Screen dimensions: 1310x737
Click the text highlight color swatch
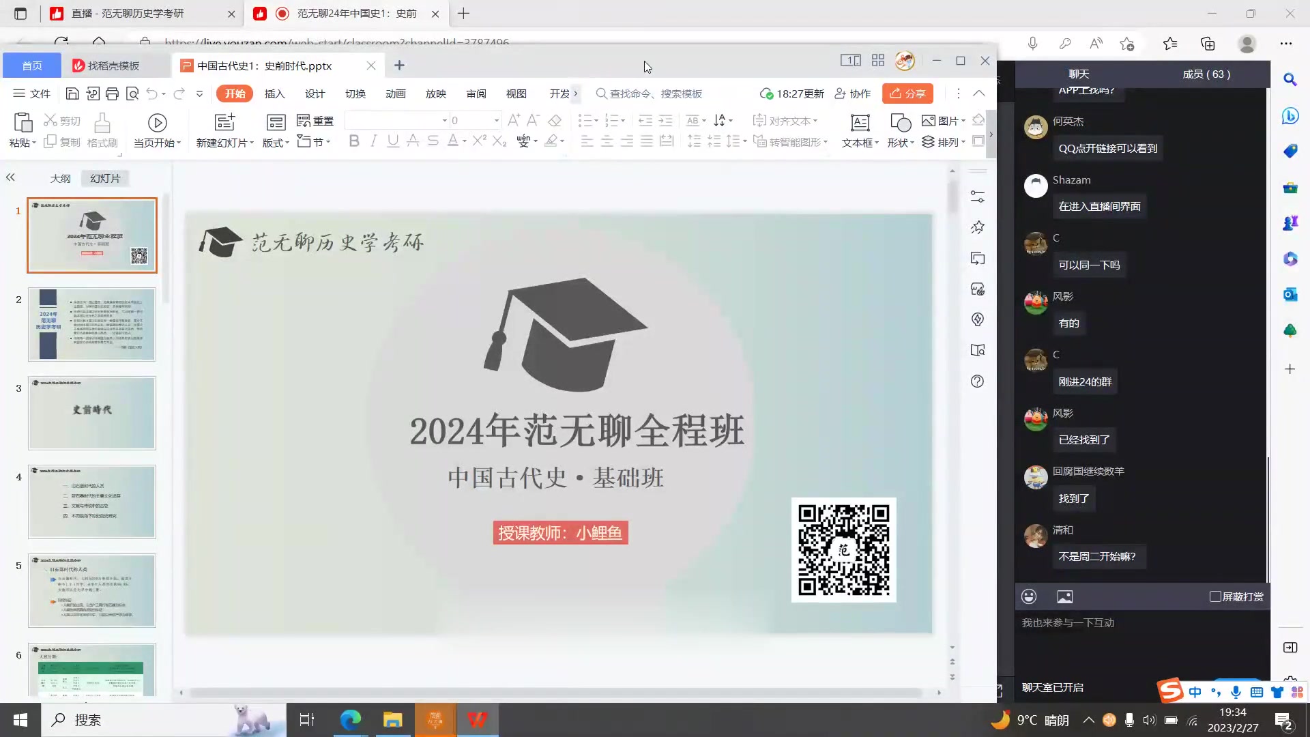pyautogui.click(x=551, y=141)
